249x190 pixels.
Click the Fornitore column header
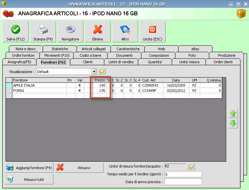[x=39, y=80]
